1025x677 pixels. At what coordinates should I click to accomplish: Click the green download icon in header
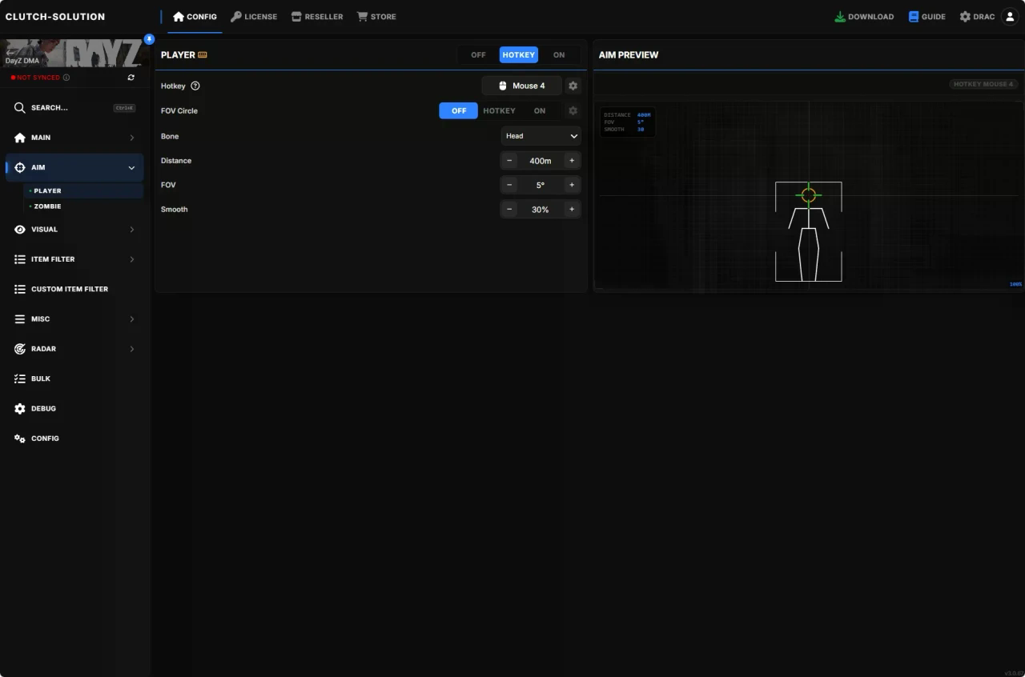point(840,16)
